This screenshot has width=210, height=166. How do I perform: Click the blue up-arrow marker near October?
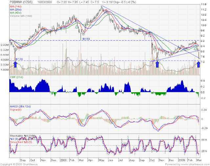[x=157, y=64]
